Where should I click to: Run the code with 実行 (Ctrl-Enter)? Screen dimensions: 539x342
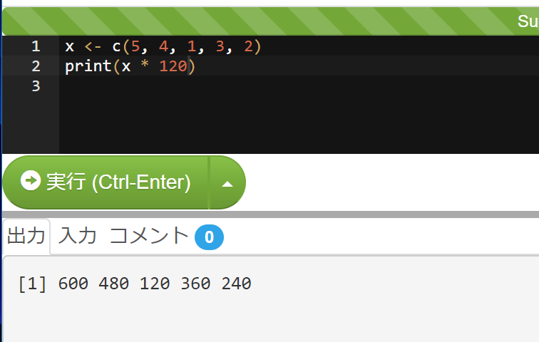(x=106, y=182)
